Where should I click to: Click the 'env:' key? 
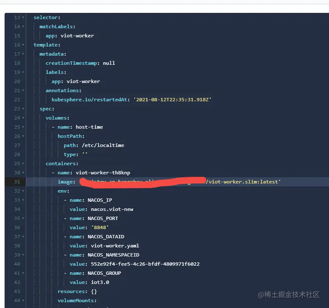point(64,191)
